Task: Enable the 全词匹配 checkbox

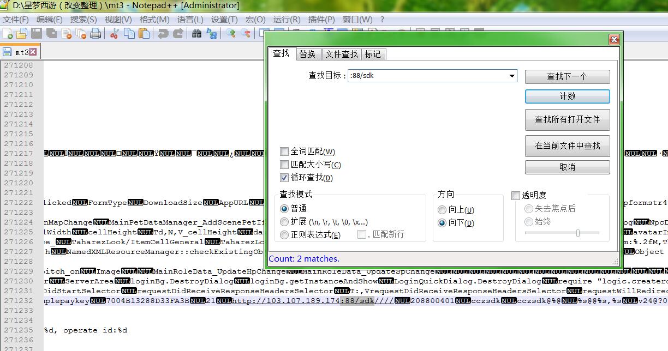Action: point(284,152)
